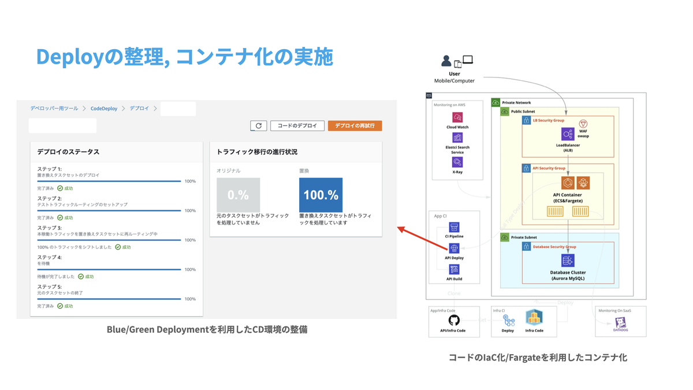Click the トラフィック移行の進行状況 panel heading
Image resolution: width=693 pixels, height=390 pixels.
click(x=257, y=152)
